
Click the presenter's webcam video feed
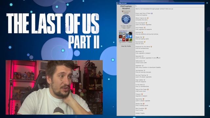[54, 88]
